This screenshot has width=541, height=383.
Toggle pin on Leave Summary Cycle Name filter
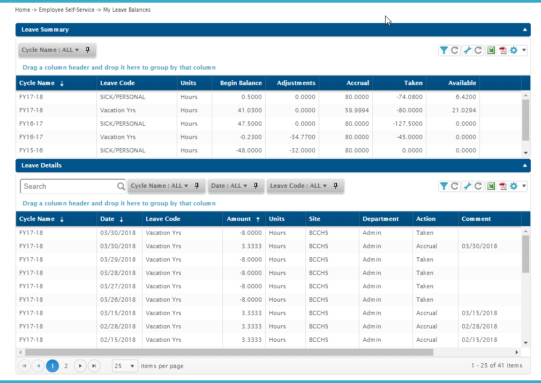tap(88, 50)
